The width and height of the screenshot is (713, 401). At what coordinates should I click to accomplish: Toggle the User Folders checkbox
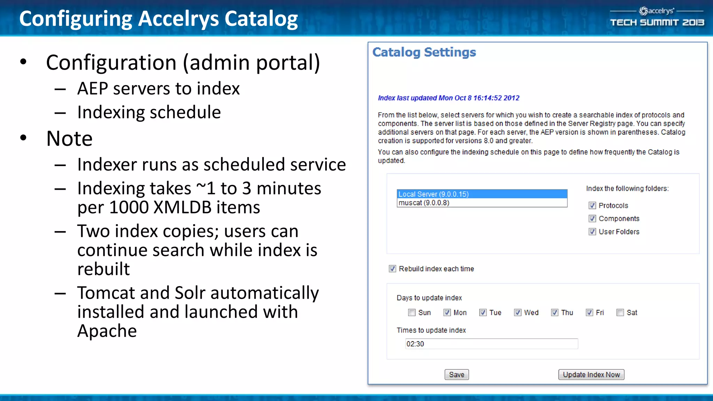tap(592, 231)
